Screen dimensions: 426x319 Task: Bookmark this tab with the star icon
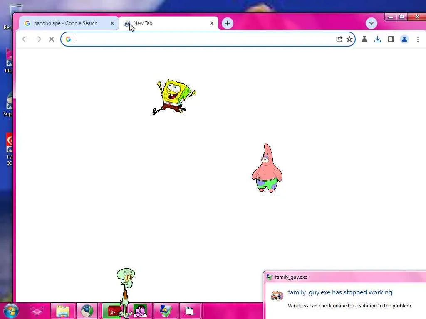click(349, 39)
